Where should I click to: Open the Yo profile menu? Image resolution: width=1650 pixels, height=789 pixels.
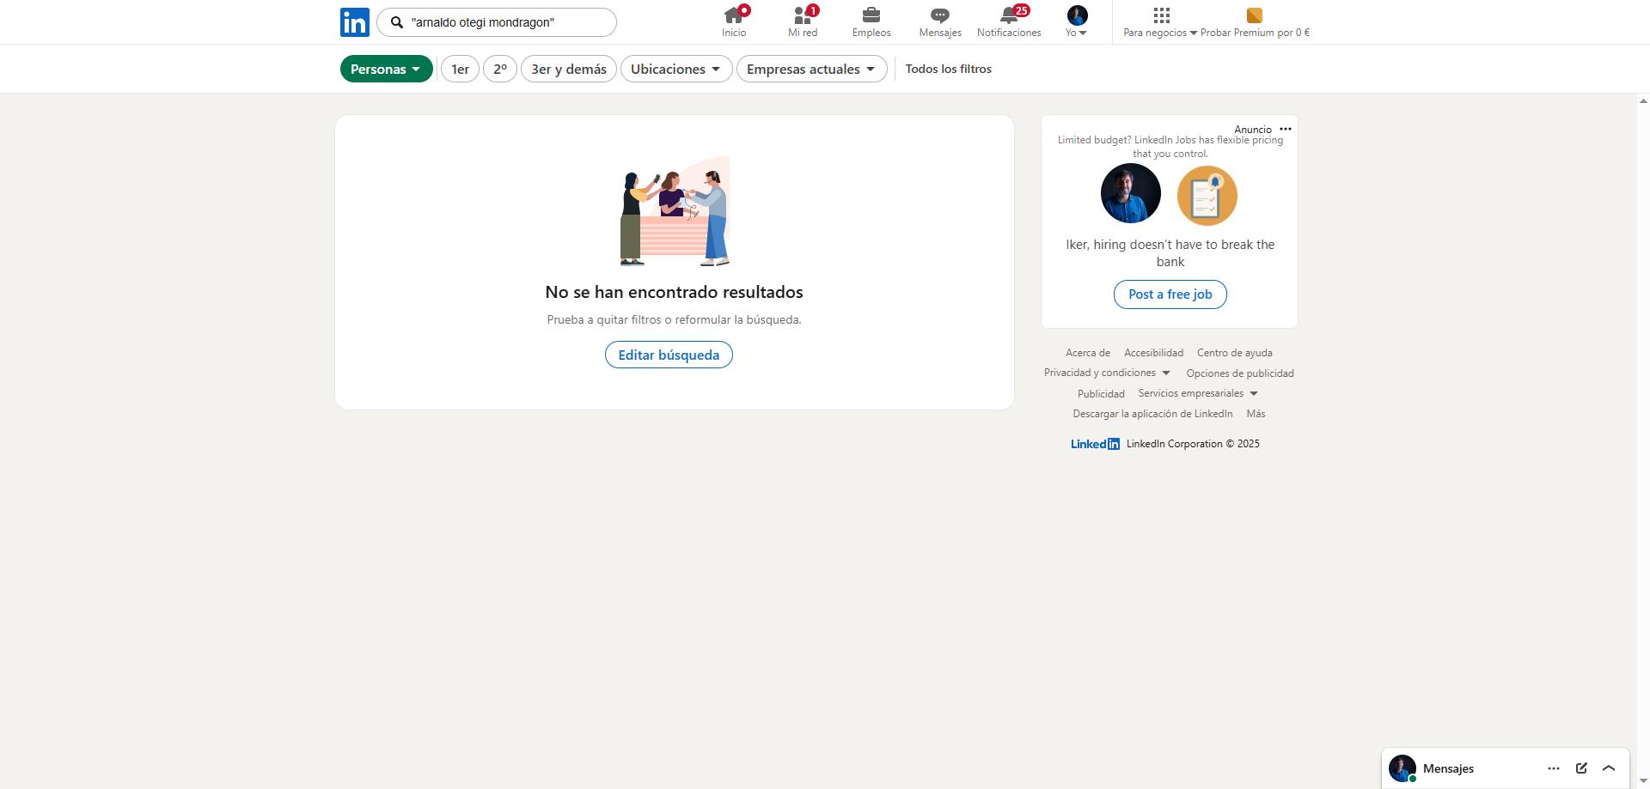click(x=1077, y=21)
